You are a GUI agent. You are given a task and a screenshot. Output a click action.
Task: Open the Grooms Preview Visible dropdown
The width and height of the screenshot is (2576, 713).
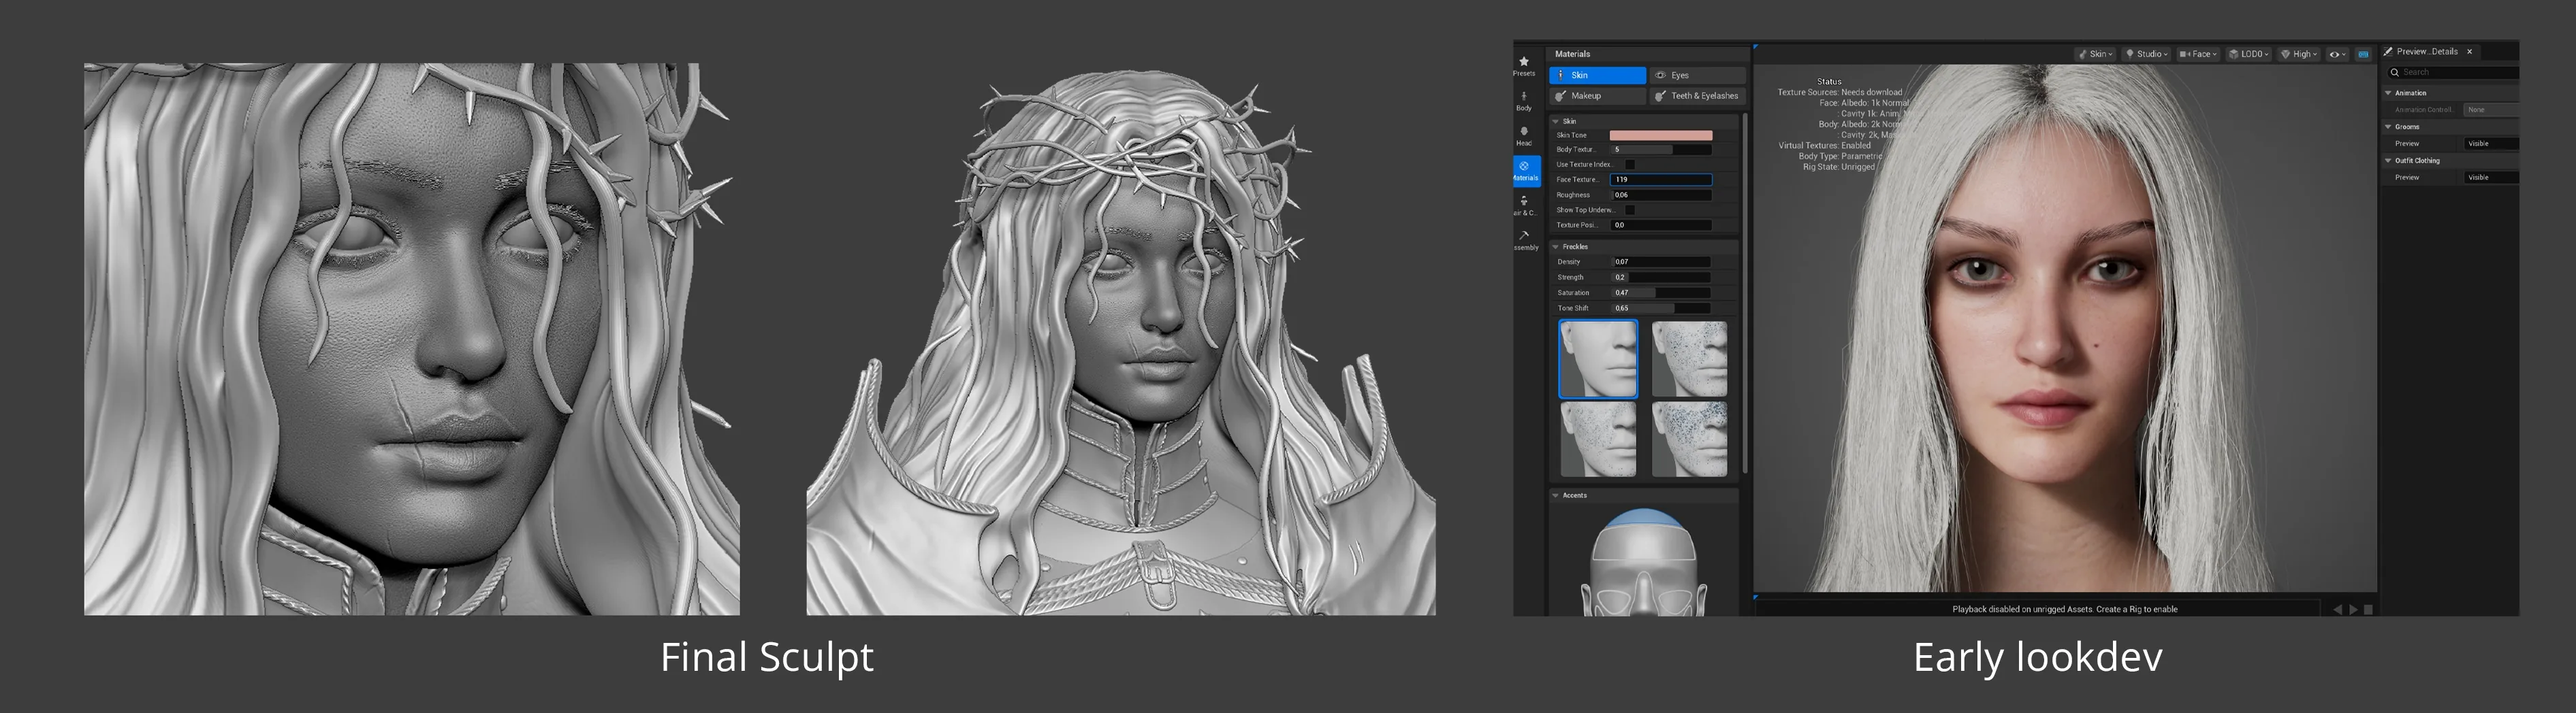coord(2491,144)
